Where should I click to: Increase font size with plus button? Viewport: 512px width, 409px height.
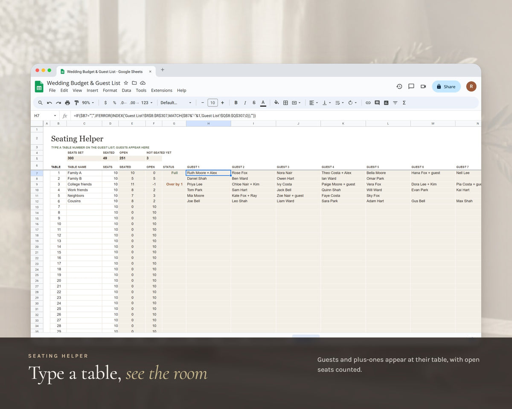click(222, 103)
